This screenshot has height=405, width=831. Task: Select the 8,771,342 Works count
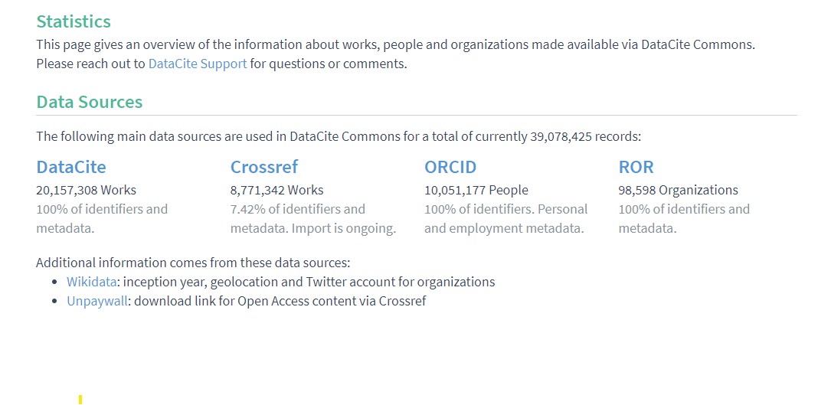(x=276, y=190)
